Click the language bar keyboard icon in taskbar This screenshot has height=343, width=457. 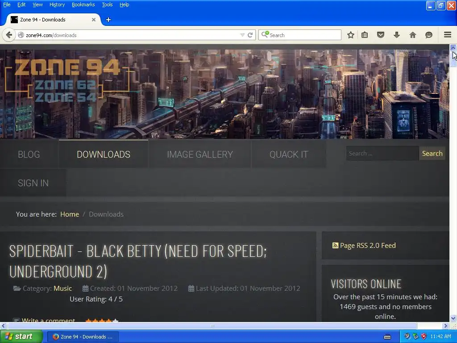(387, 337)
